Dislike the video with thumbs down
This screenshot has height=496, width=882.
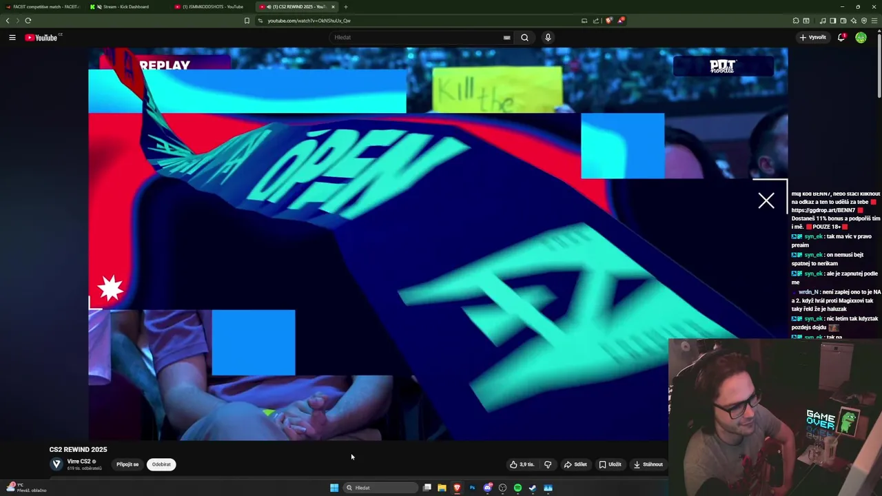[548, 464]
